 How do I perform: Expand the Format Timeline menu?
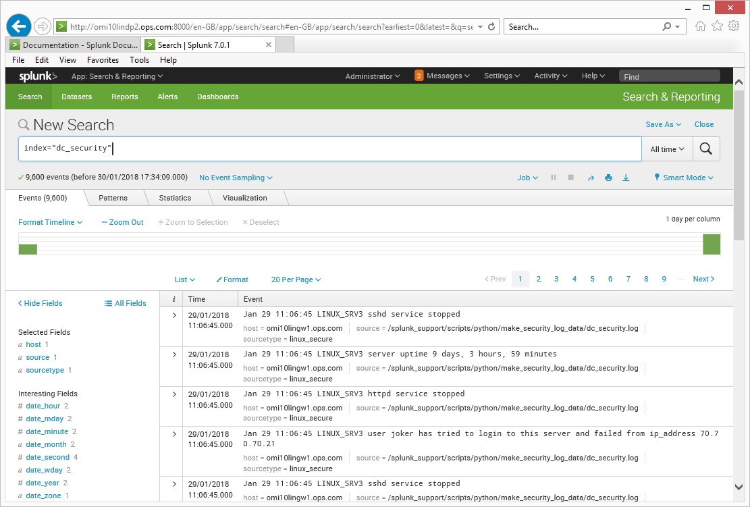tap(50, 222)
